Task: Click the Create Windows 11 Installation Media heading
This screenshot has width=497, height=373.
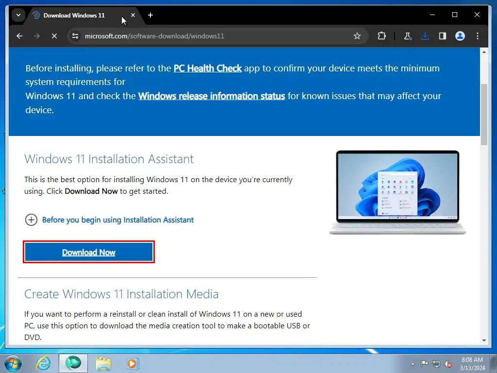Action: 121,294
